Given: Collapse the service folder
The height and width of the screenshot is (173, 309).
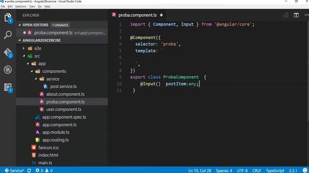Looking at the screenshot, I should [36, 79].
